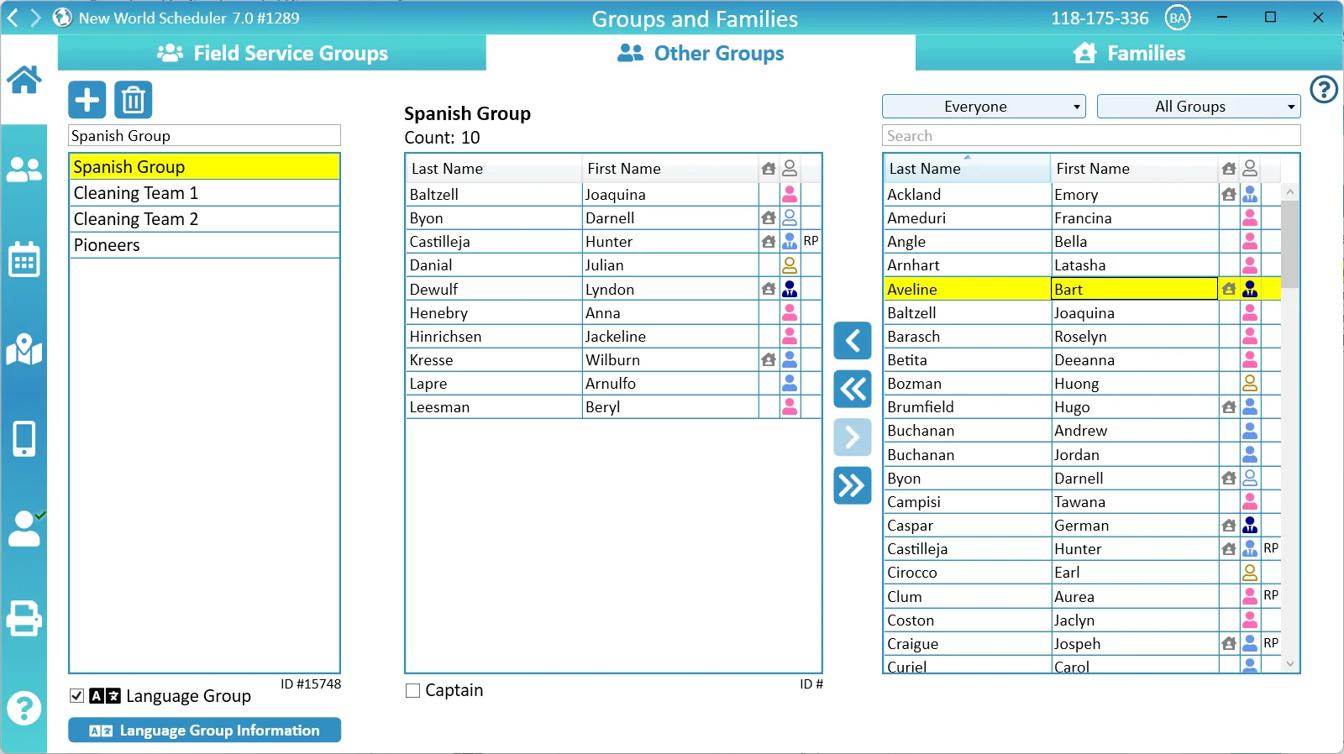Image resolution: width=1344 pixels, height=754 pixels.
Task: Enable the Captain checkbox
Action: (412, 691)
